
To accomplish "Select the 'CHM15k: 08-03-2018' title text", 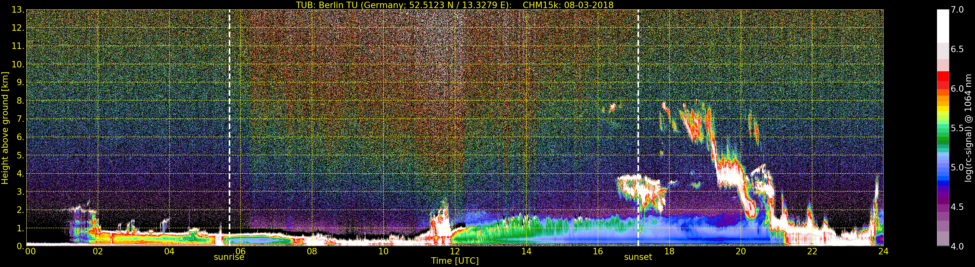I will click(568, 5).
